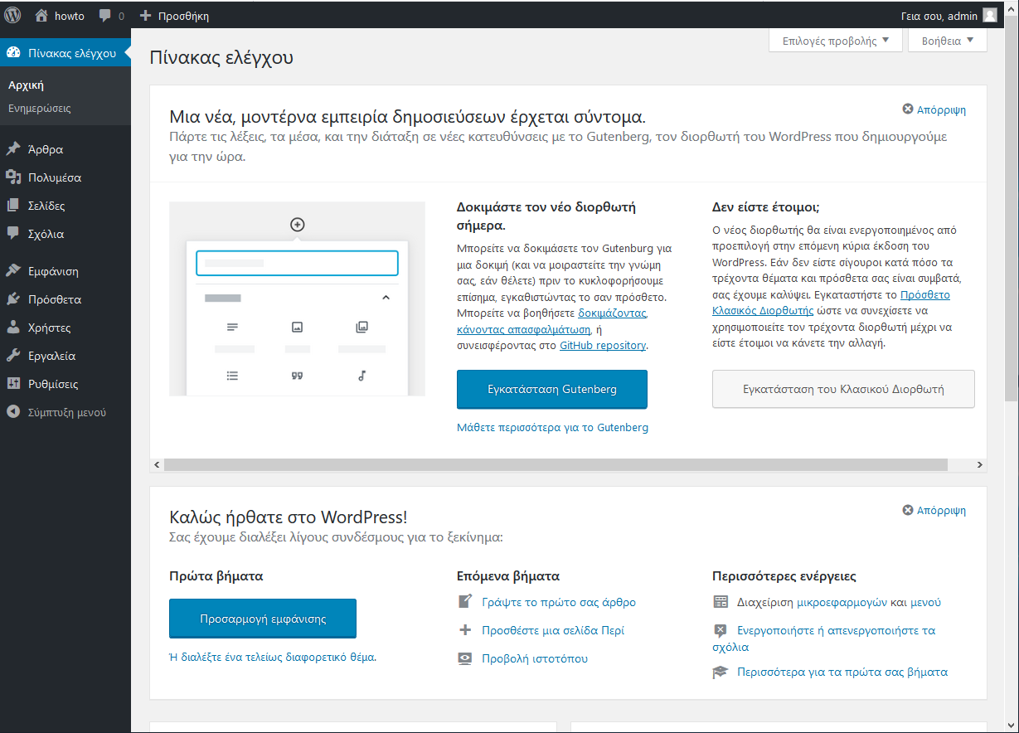Open the Σελίδες menu
Image resolution: width=1019 pixels, height=733 pixels.
[66, 206]
